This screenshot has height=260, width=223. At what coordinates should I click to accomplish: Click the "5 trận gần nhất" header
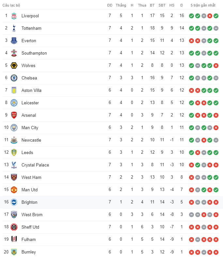click(203, 5)
